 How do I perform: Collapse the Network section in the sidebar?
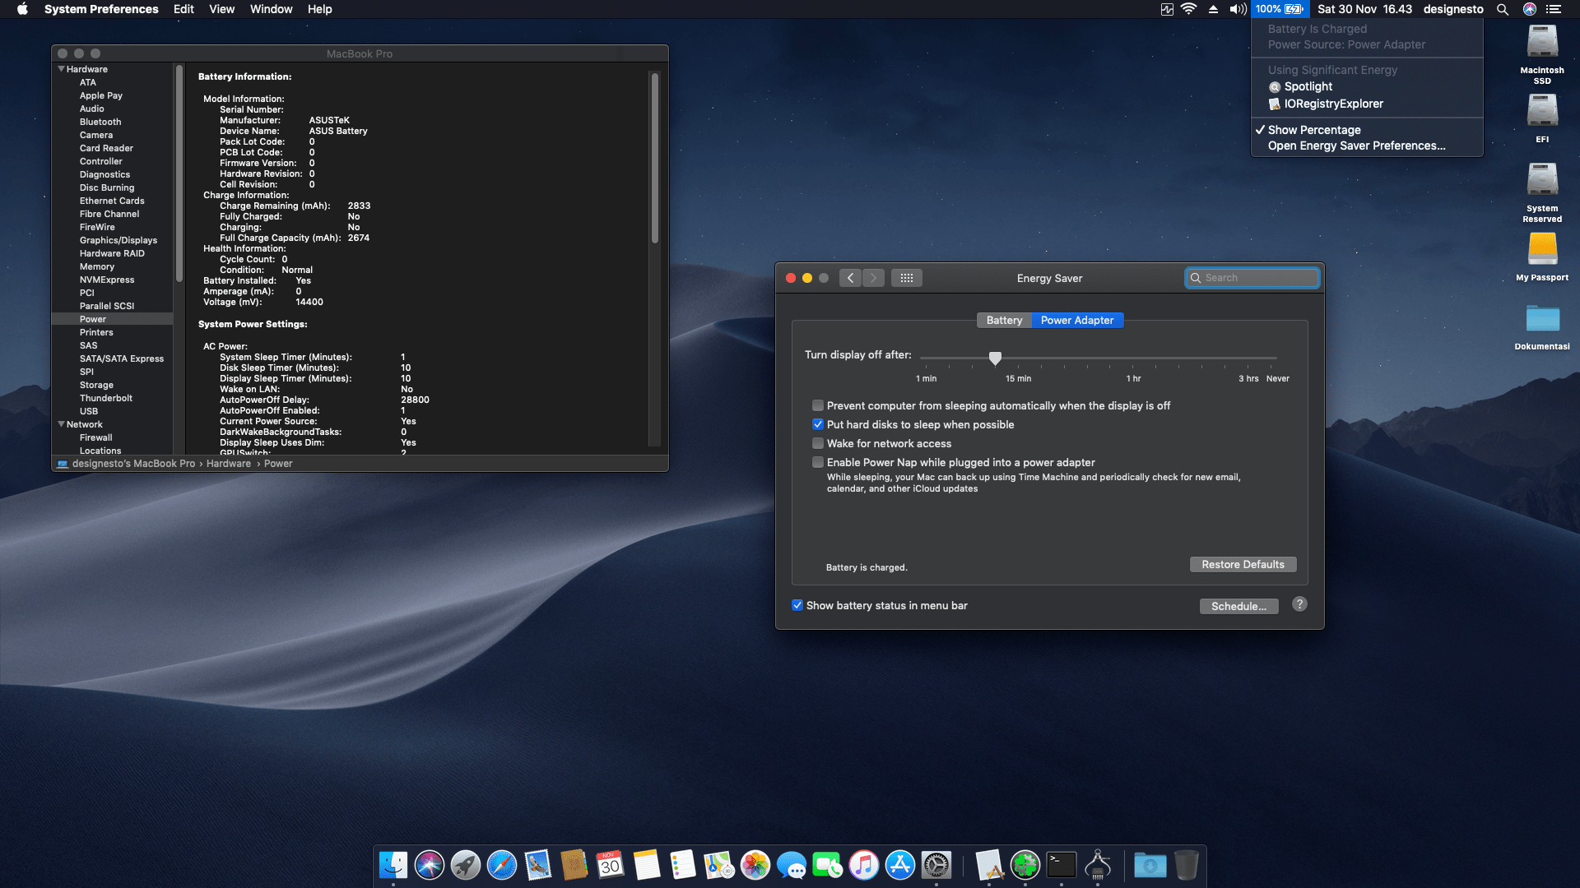(x=61, y=423)
